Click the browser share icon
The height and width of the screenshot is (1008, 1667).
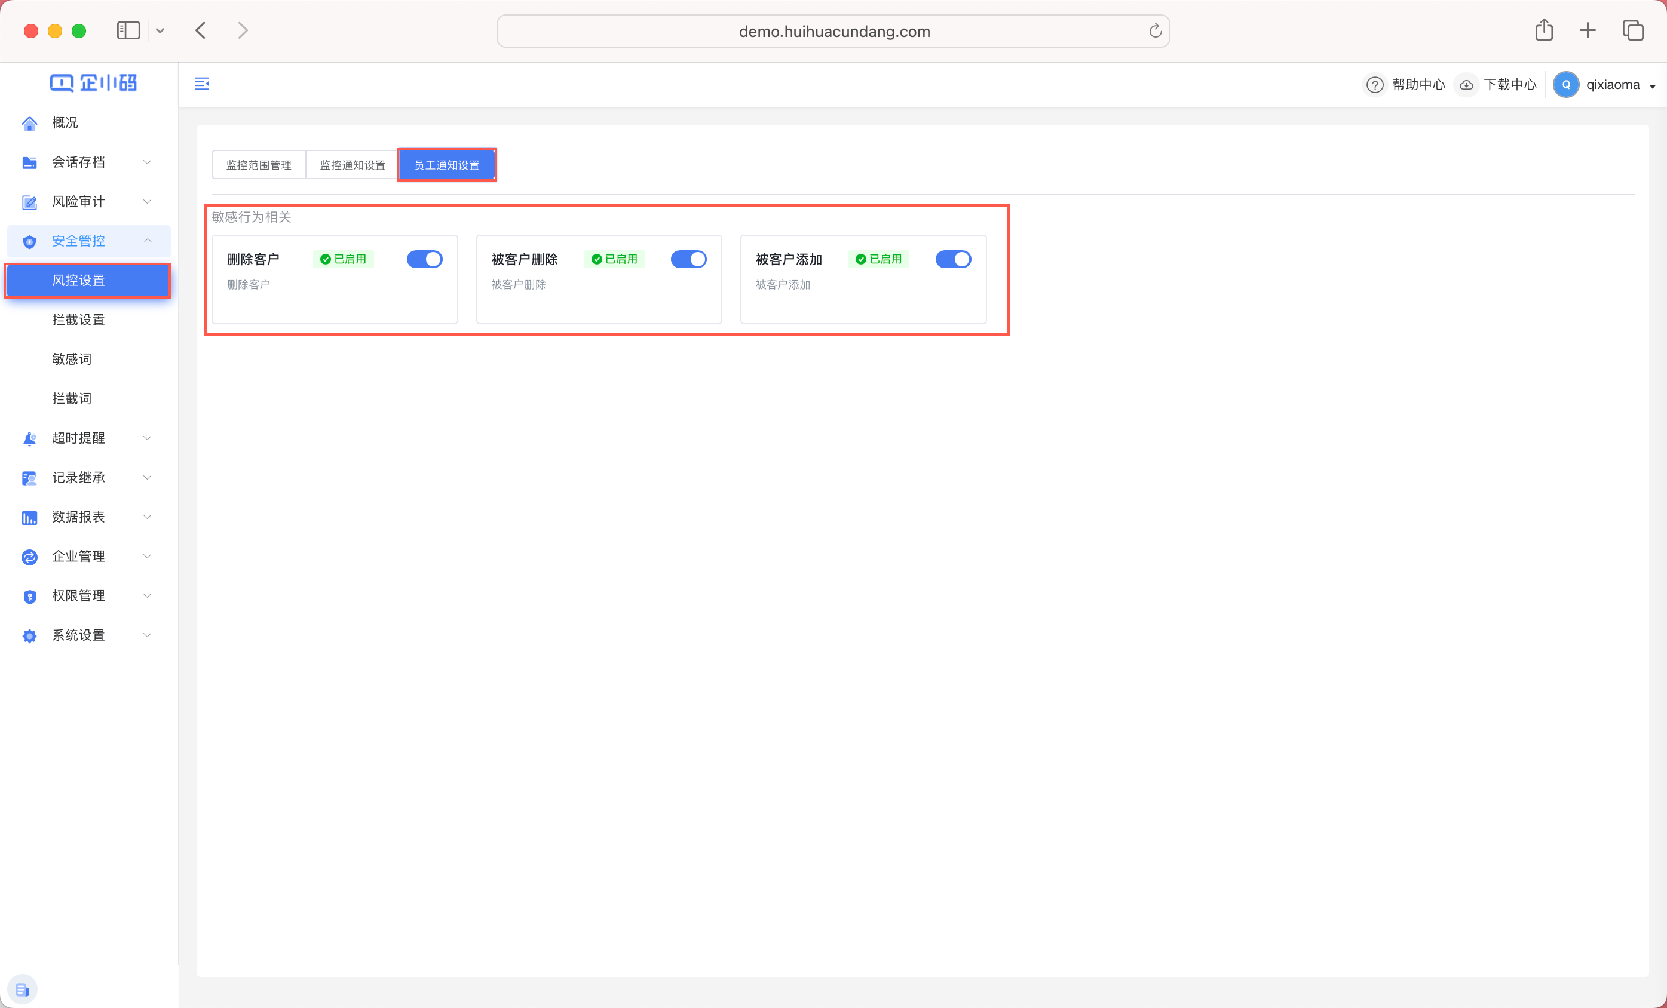[1544, 30]
